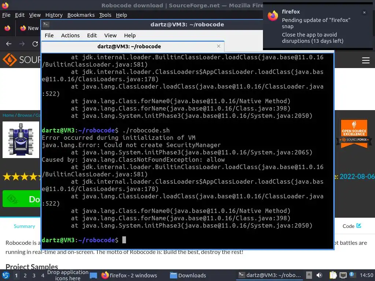This screenshot has width=375, height=281.
Task: Click the 2022-08-06 date link
Action: pyautogui.click(x=357, y=177)
